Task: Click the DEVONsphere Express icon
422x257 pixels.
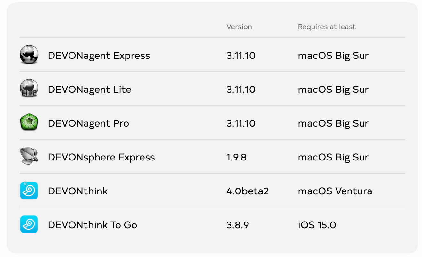Action: [29, 156]
